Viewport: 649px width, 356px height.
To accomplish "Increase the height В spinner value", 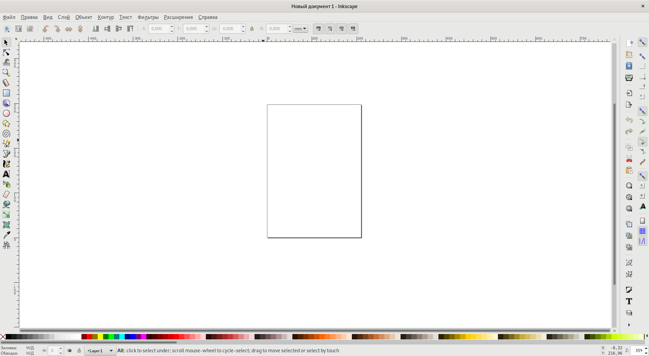I will click(x=290, y=26).
